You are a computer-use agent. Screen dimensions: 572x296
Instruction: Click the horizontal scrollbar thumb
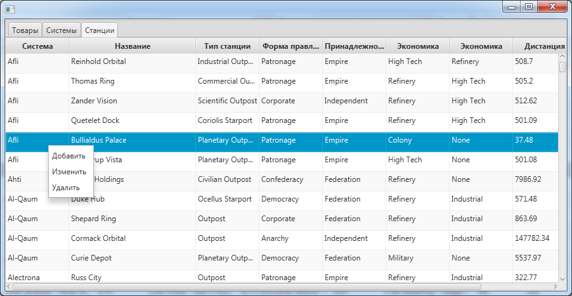[247, 286]
